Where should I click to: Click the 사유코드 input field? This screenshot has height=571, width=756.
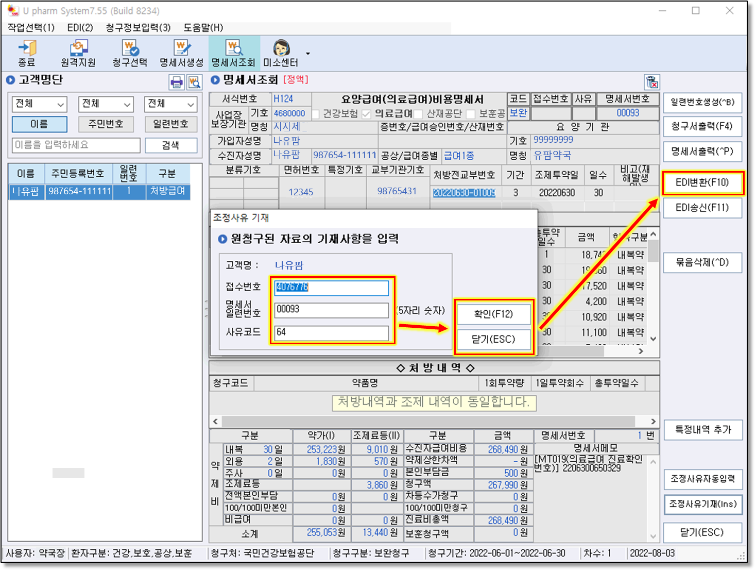tap(331, 332)
